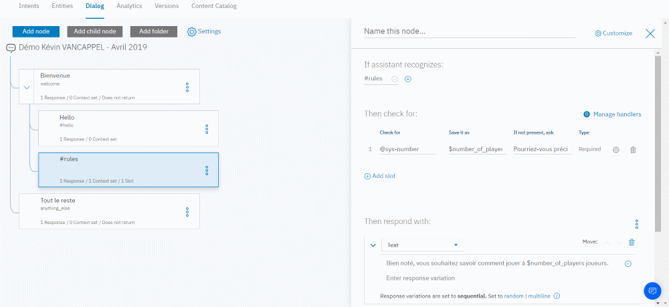The width and height of the screenshot is (669, 307).
Task: Open response section options menu
Action: coord(637,224)
